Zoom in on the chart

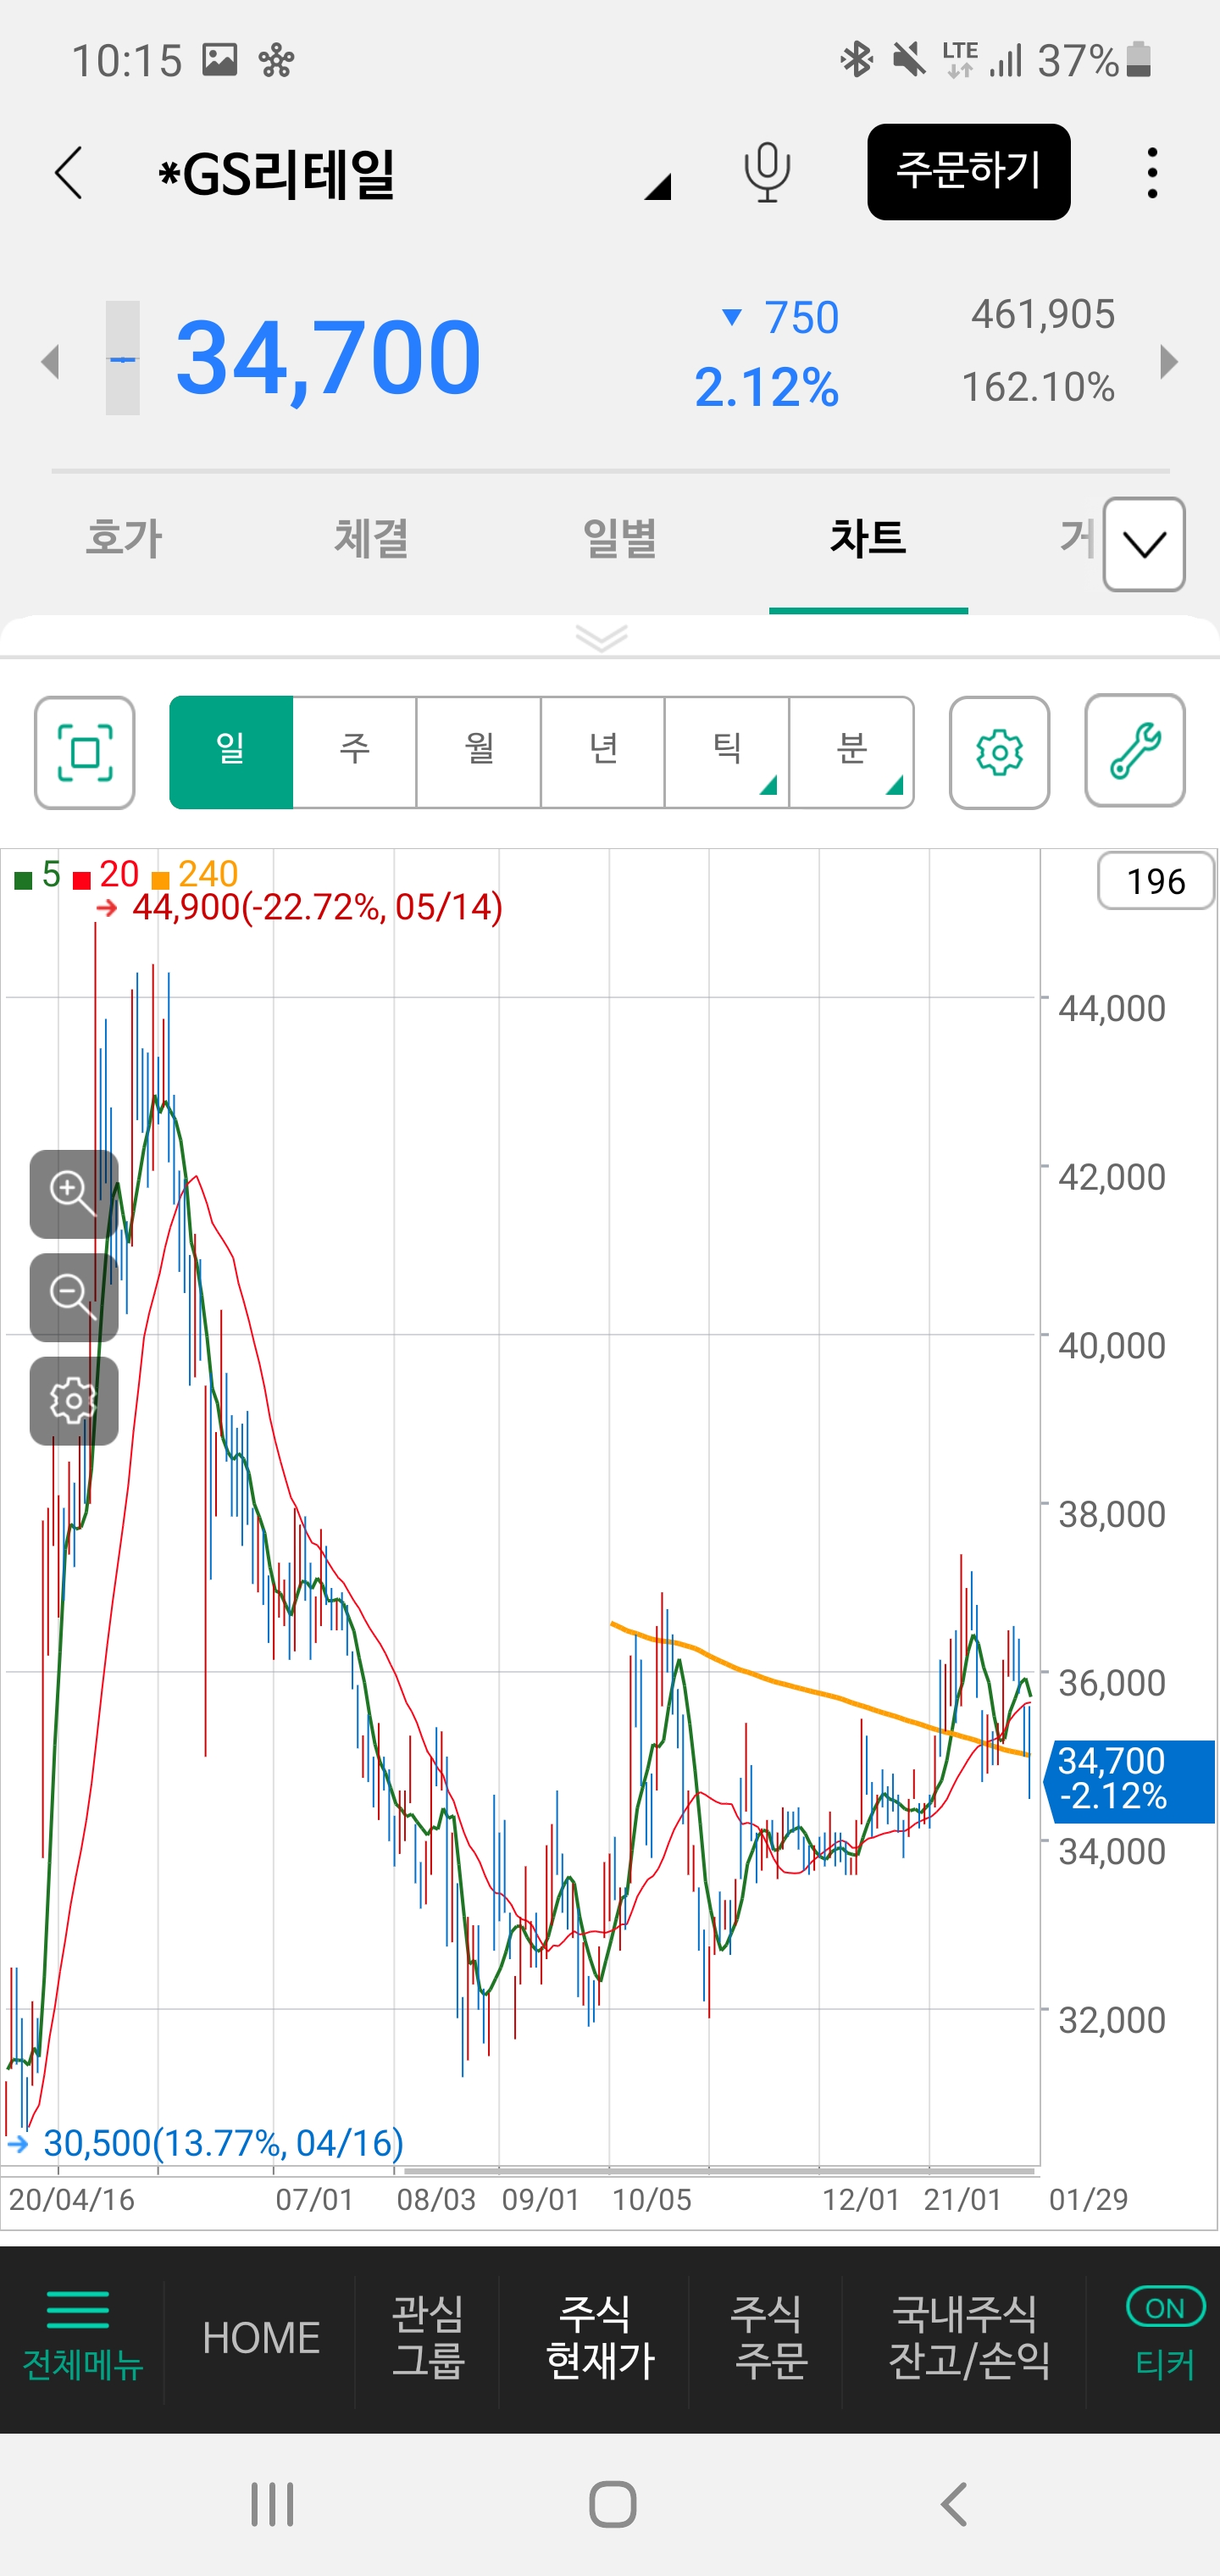coord(74,1194)
